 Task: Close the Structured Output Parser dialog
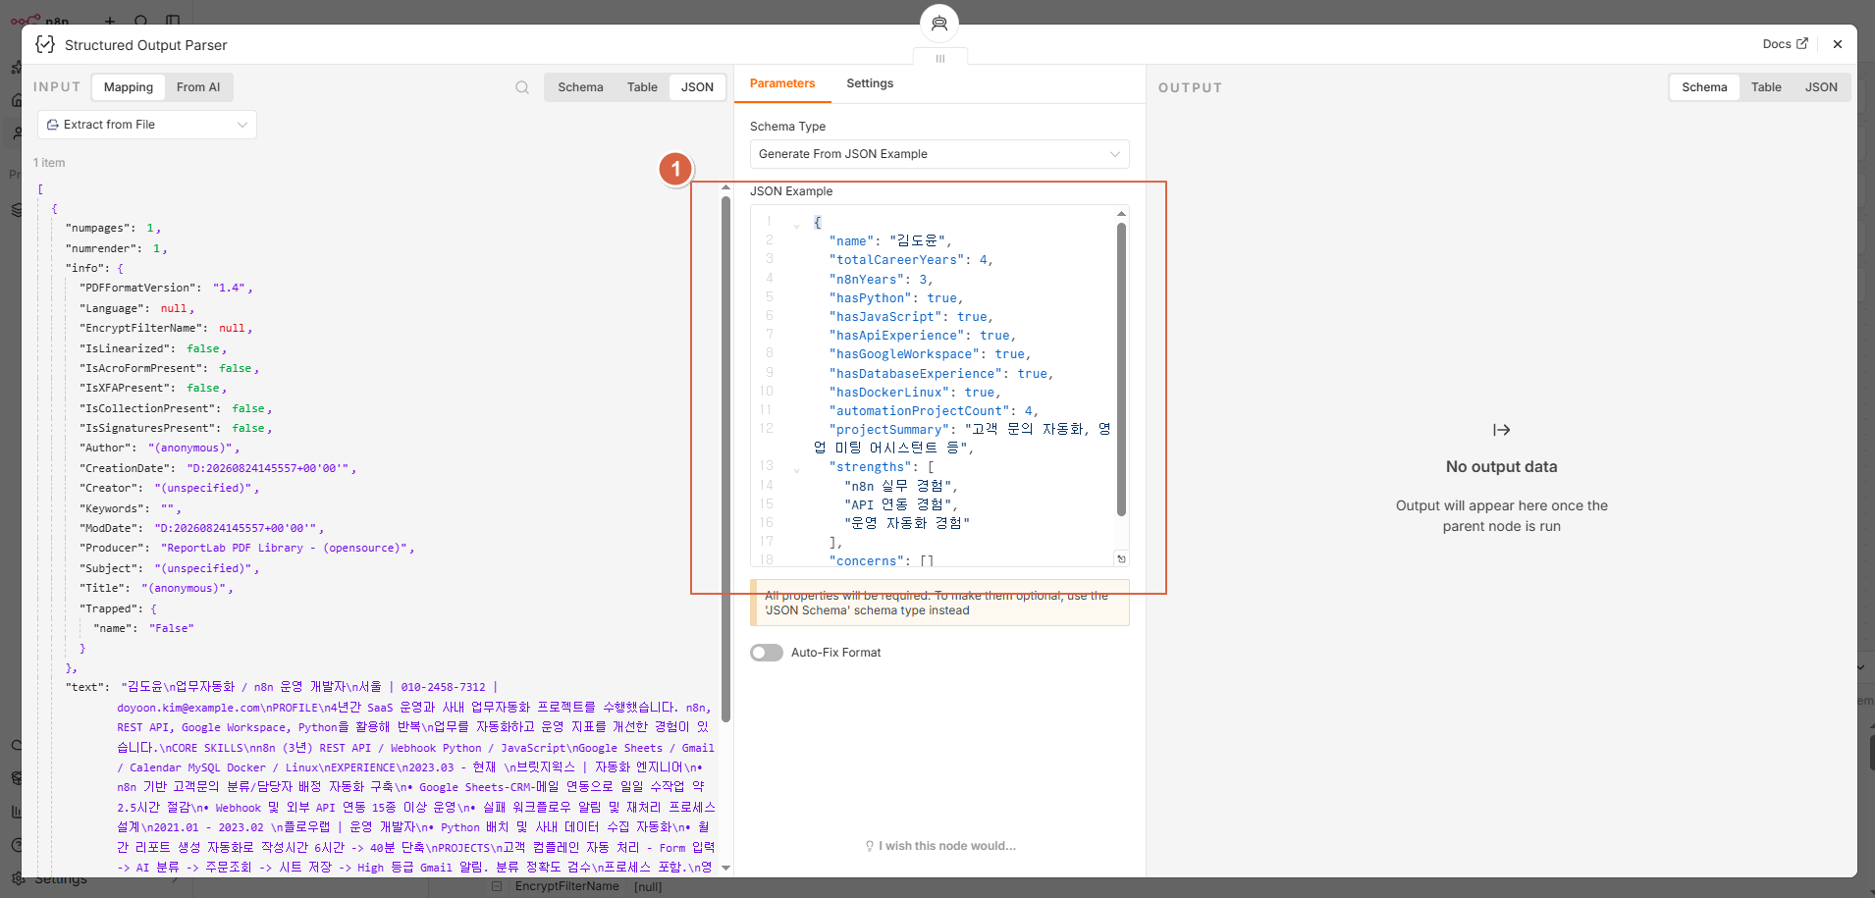point(1838,44)
